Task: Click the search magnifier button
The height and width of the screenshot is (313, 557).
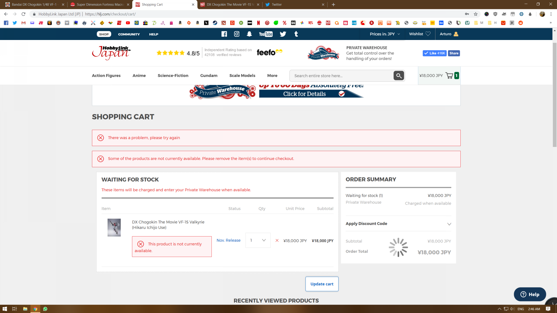Action: (399, 76)
